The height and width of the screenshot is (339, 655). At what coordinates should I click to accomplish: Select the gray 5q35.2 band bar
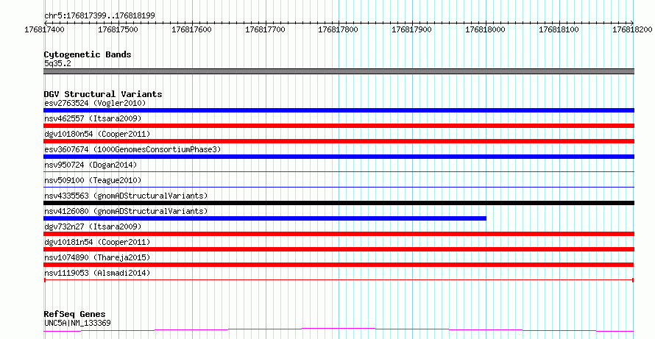[339, 71]
